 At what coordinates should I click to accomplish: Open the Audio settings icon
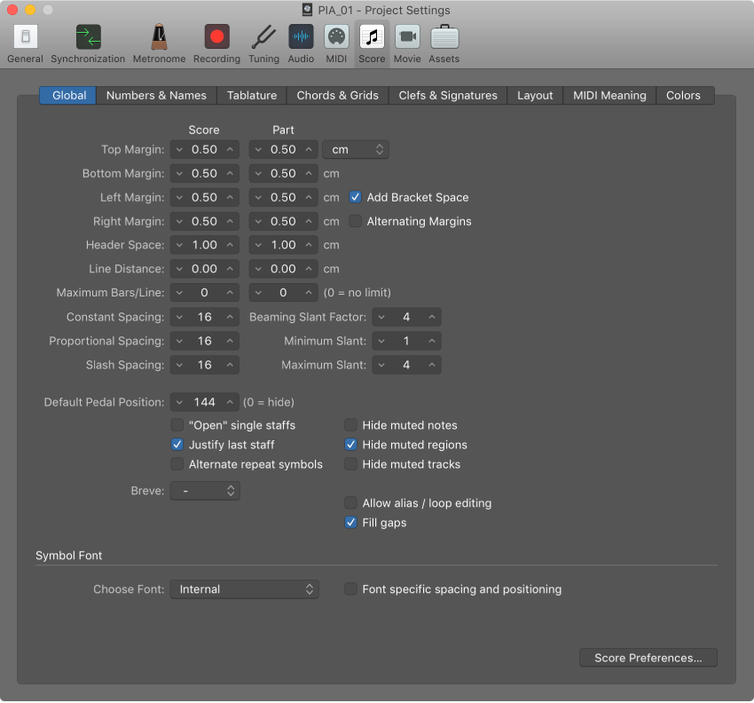click(x=301, y=37)
